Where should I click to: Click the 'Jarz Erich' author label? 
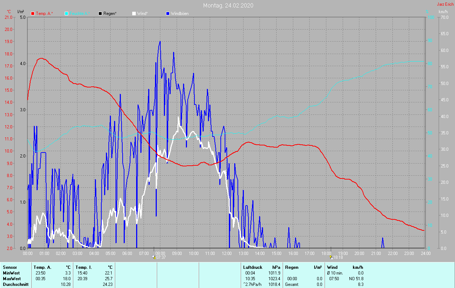[x=445, y=4]
